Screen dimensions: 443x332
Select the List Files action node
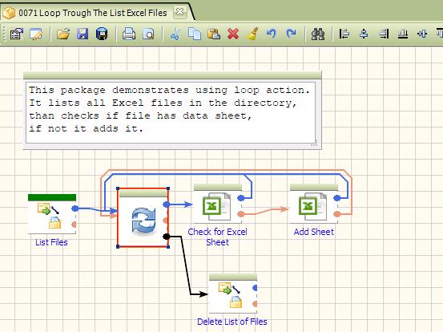tap(52, 214)
